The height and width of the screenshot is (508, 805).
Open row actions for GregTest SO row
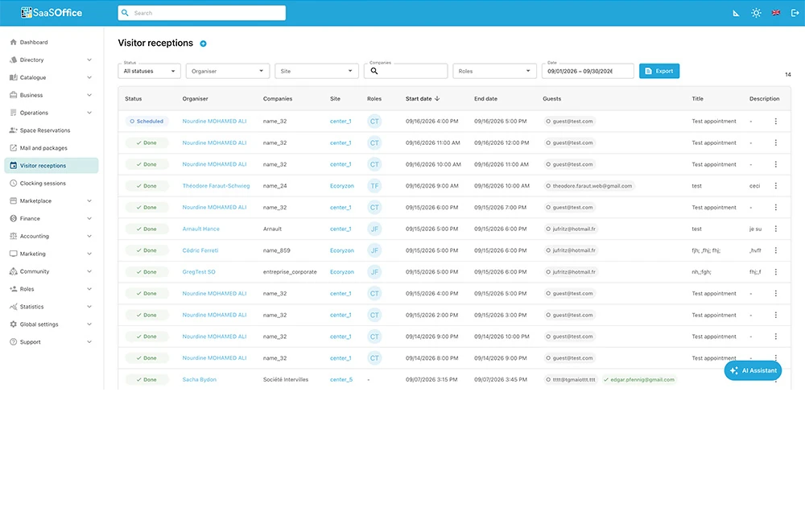point(775,272)
